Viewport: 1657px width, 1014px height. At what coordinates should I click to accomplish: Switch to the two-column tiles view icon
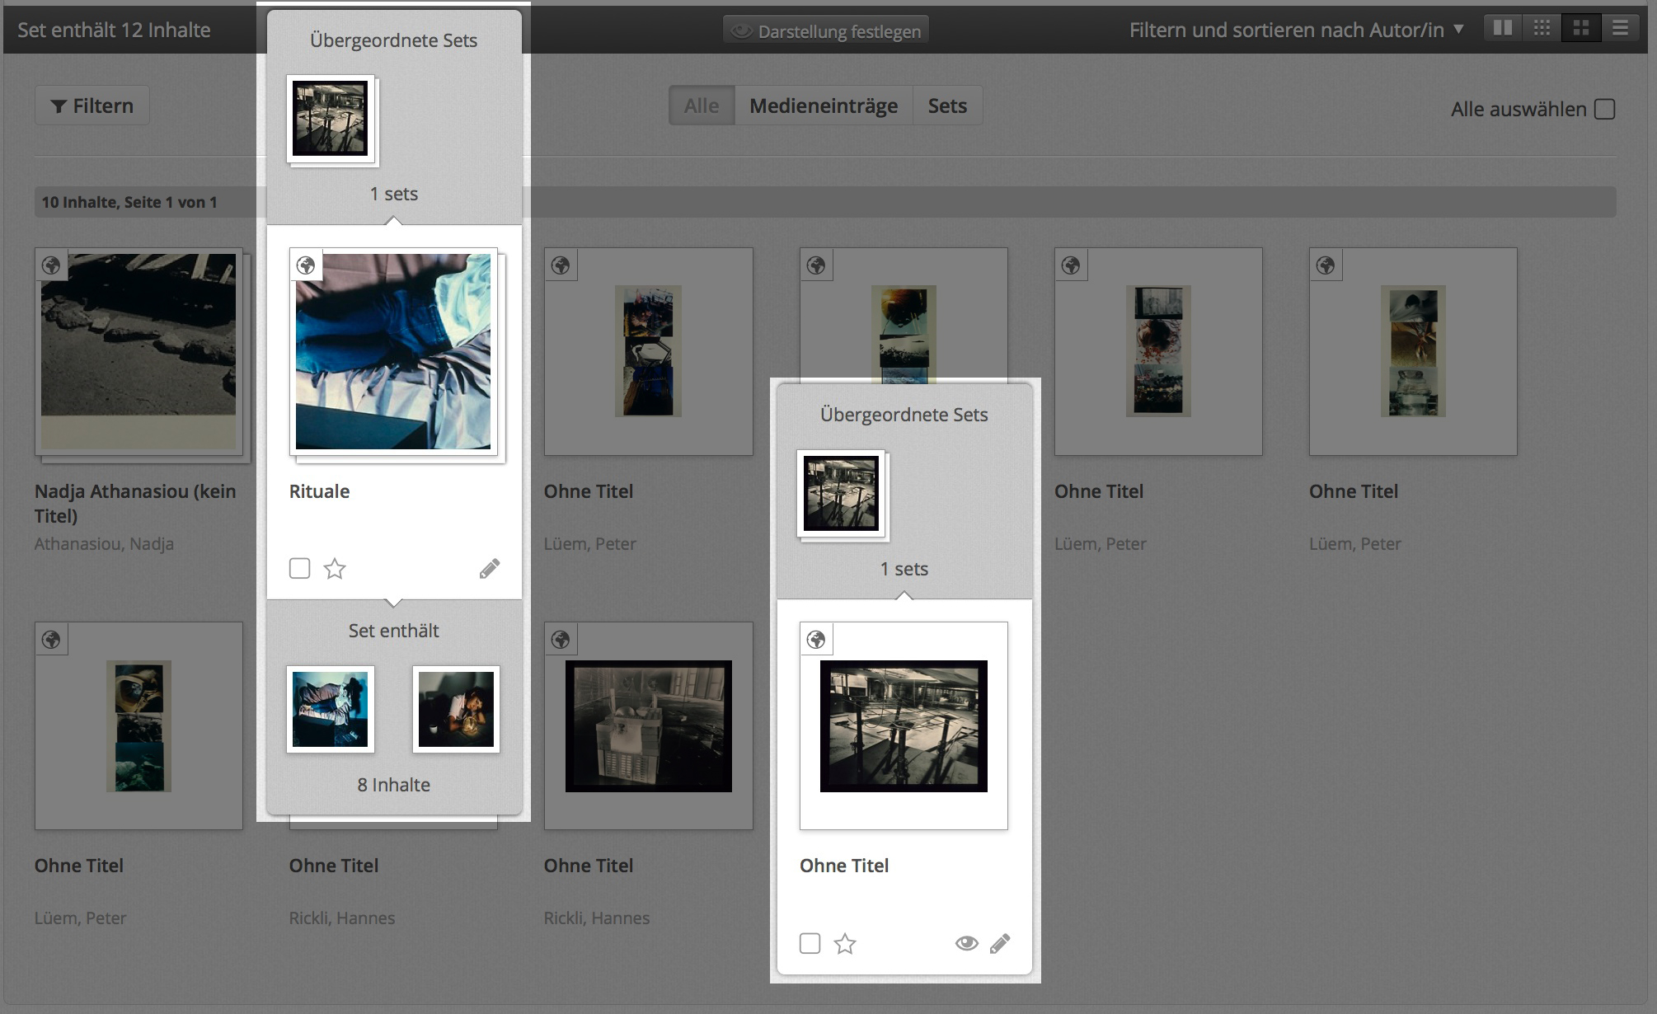point(1503,28)
